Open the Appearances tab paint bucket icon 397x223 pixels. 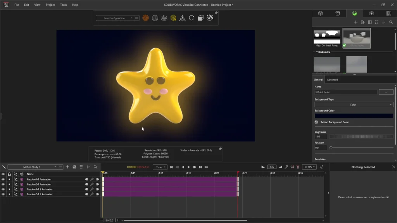pyautogui.click(x=337, y=13)
